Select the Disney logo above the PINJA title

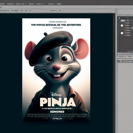pos(56,95)
